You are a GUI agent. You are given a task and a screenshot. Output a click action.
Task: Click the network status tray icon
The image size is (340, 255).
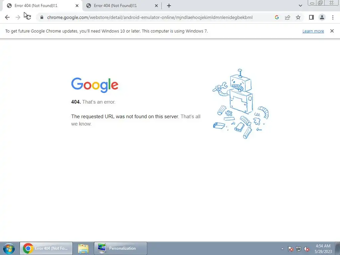point(298,249)
